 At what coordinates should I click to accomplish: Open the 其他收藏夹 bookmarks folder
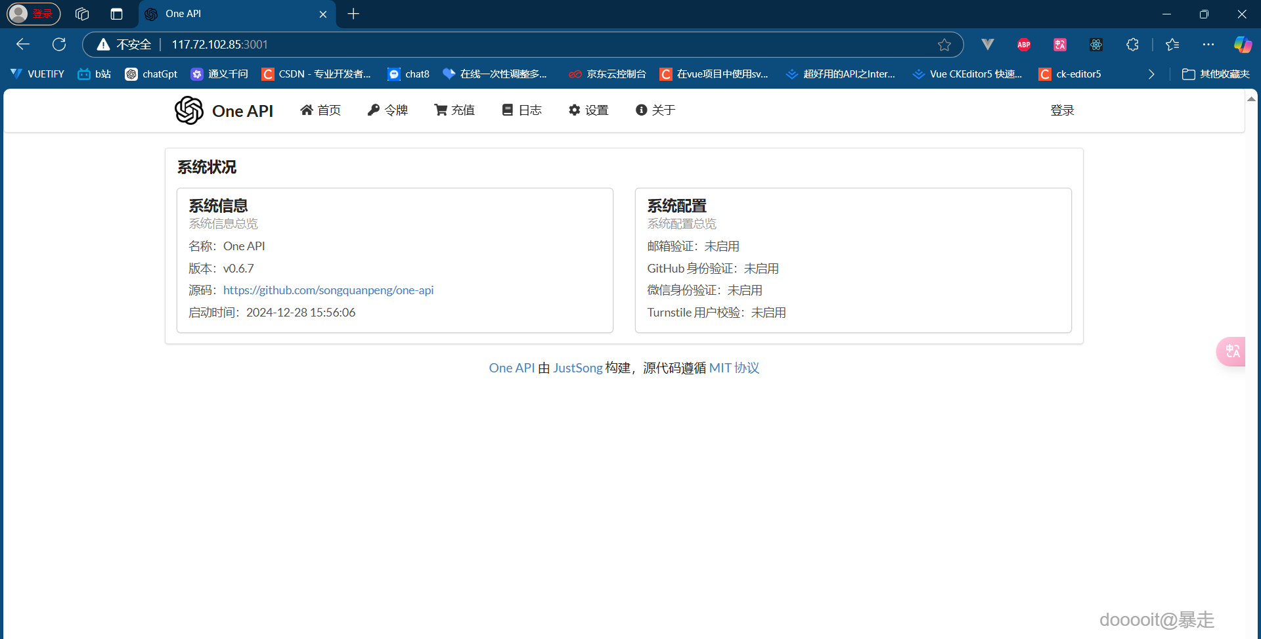coord(1216,74)
